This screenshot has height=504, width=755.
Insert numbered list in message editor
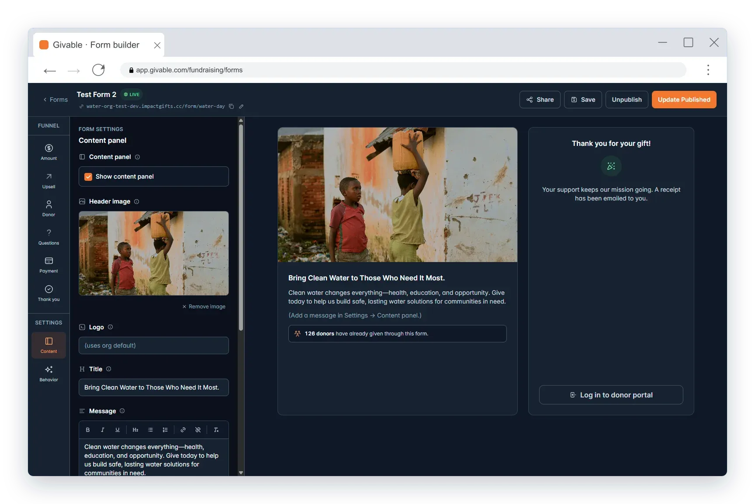165,430
